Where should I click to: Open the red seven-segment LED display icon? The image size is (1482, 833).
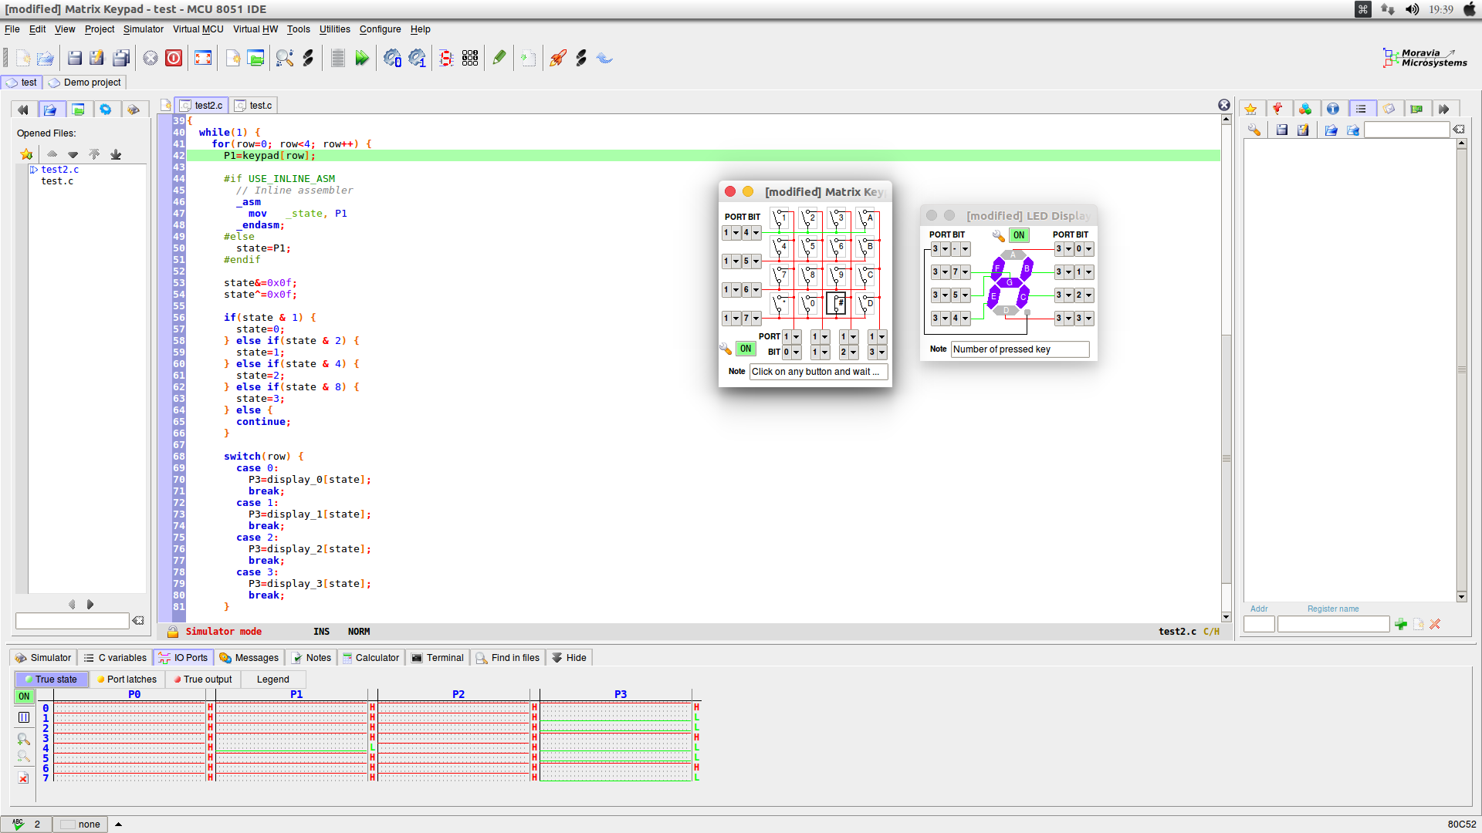pyautogui.click(x=446, y=59)
